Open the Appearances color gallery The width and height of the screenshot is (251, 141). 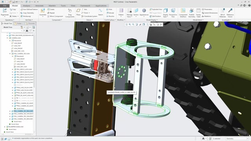(144, 13)
